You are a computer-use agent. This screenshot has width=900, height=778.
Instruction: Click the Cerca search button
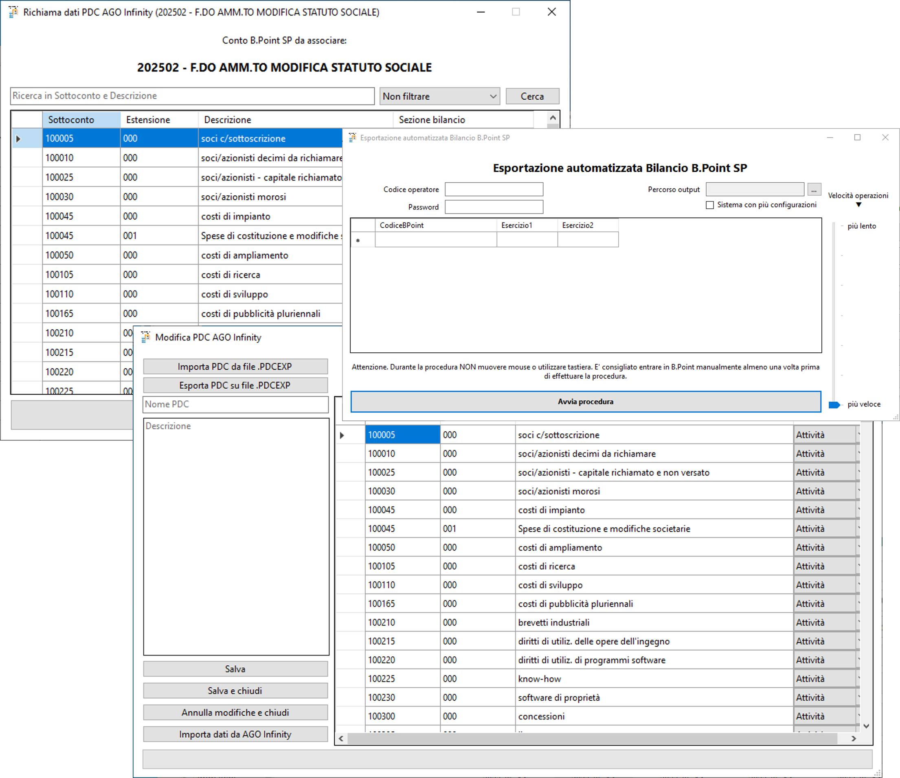point(532,96)
